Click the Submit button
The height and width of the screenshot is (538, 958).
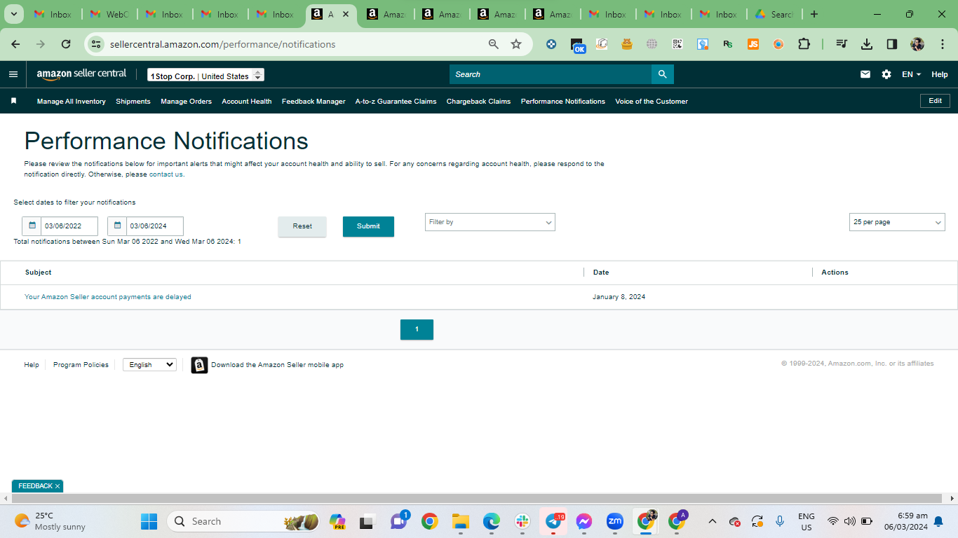(x=368, y=226)
